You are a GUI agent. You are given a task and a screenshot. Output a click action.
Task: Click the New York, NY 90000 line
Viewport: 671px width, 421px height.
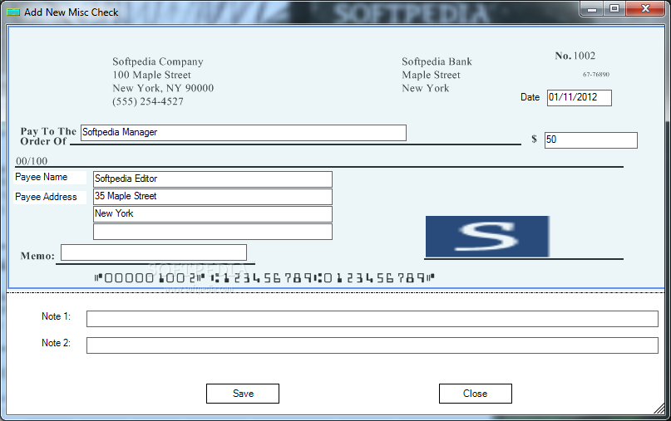coord(163,88)
